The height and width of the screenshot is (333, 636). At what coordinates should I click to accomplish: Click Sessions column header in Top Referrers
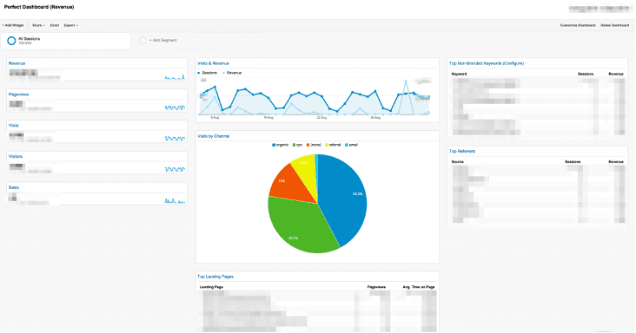pos(573,162)
